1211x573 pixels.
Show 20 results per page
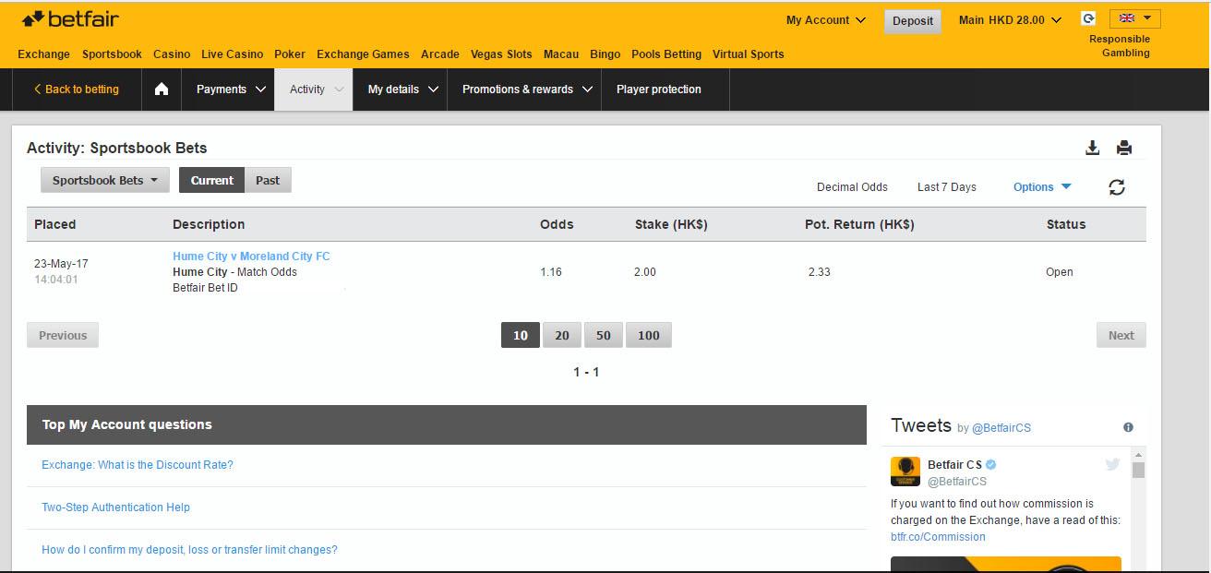[x=562, y=335]
